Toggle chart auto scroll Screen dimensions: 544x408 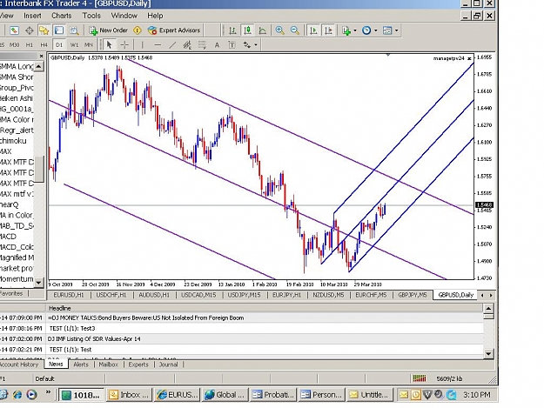(313, 30)
